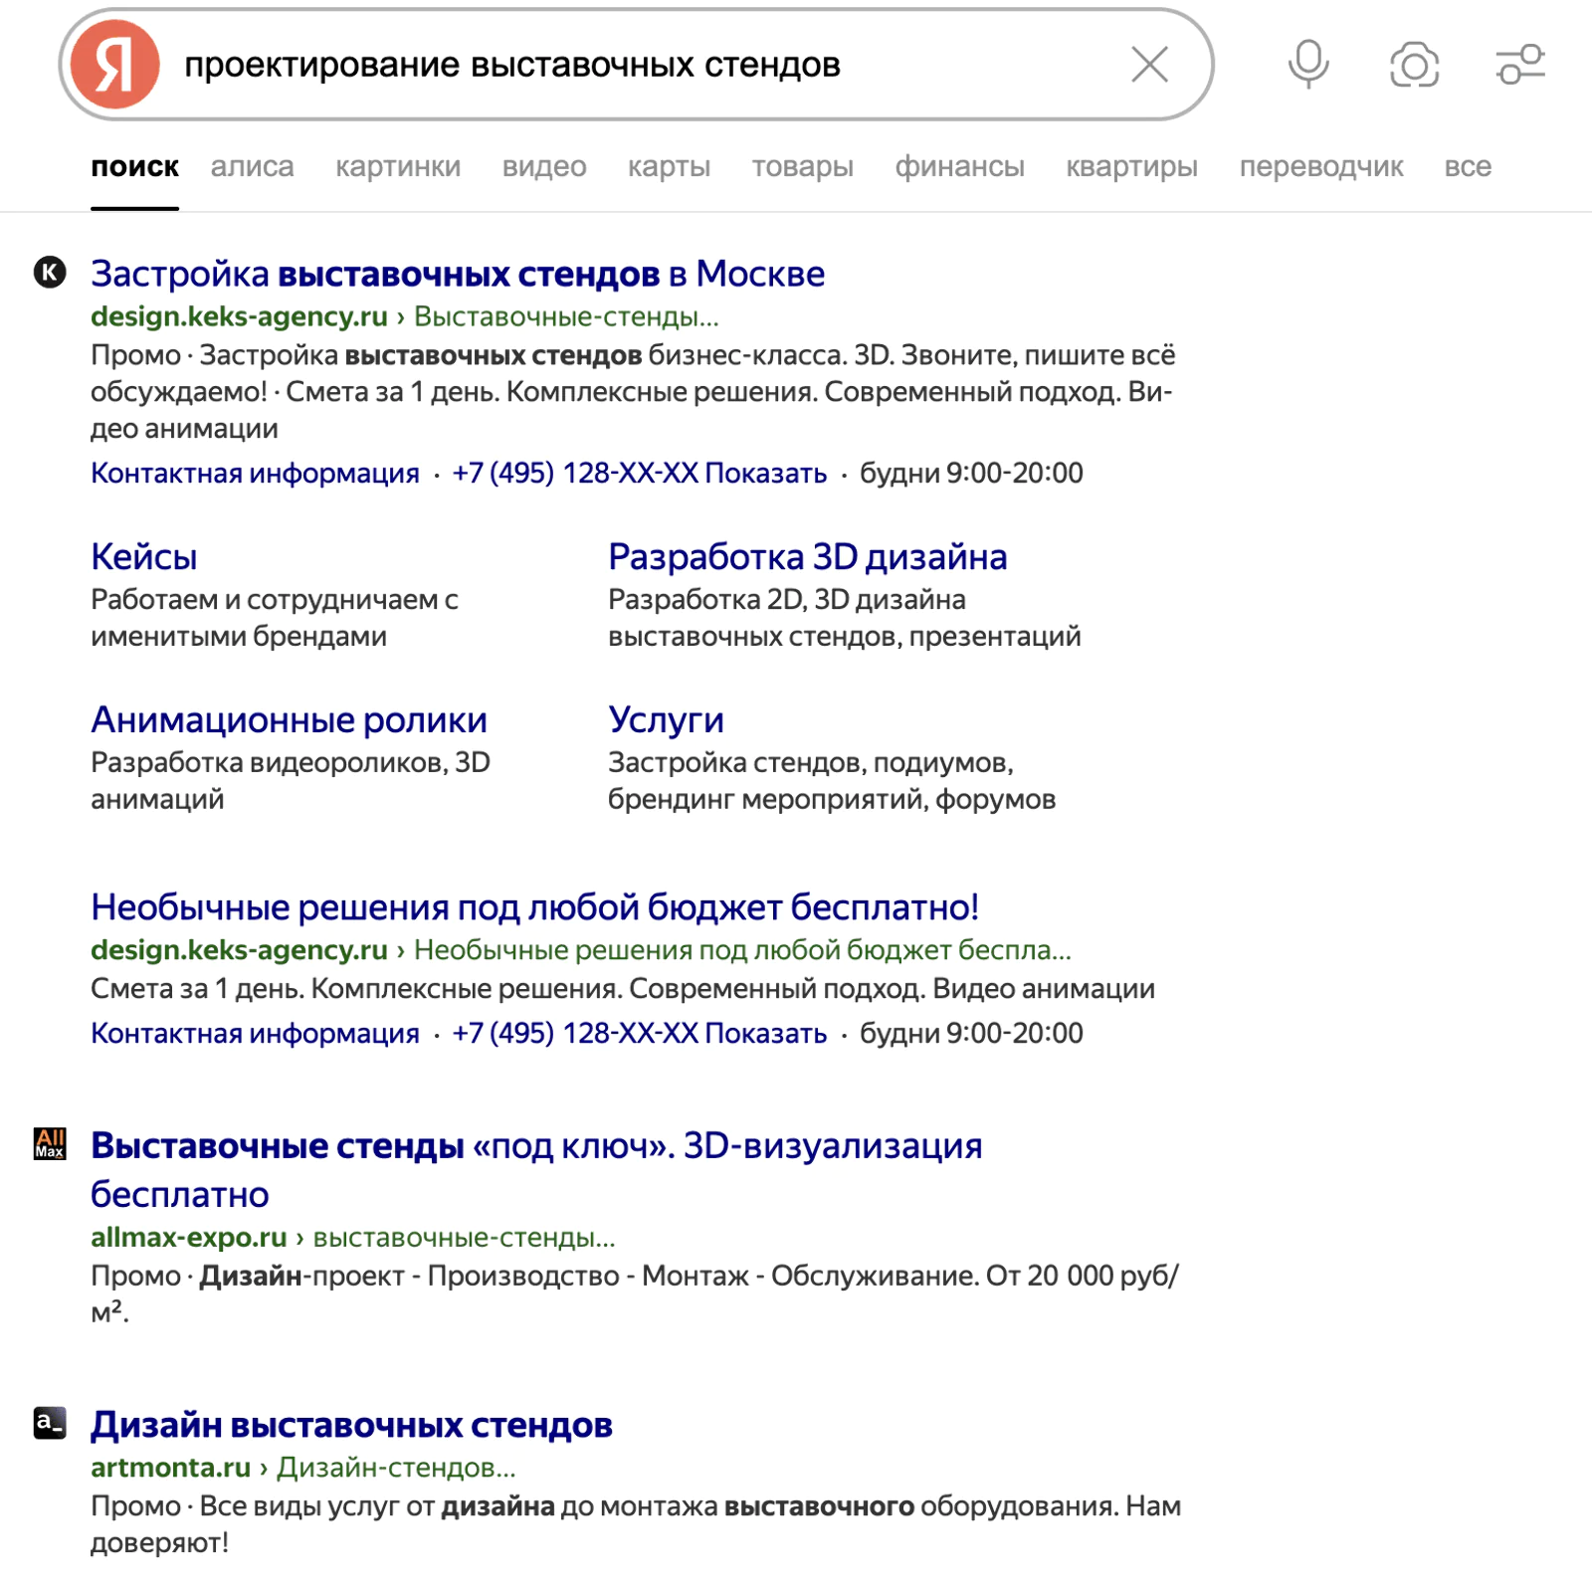Open result Застройка выставочных стендов в Москве
Viewport: 1592px width, 1592px height.
[x=458, y=274]
